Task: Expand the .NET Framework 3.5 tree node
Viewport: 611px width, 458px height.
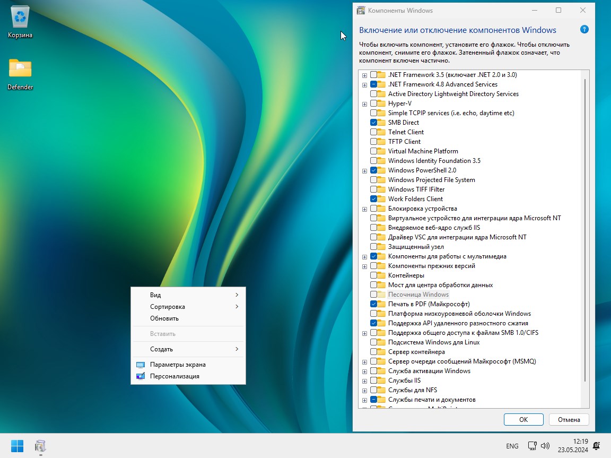Action: point(365,75)
